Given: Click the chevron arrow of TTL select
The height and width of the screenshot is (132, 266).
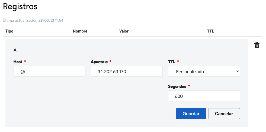Looking at the screenshot, I should click(x=237, y=72).
